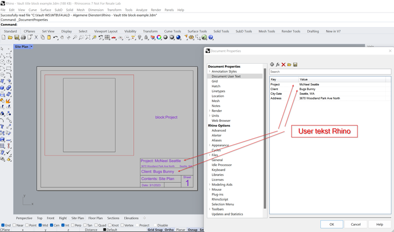The image size is (394, 232).
Task: Select the Box solid tool in the sidebar
Action: 2,88
